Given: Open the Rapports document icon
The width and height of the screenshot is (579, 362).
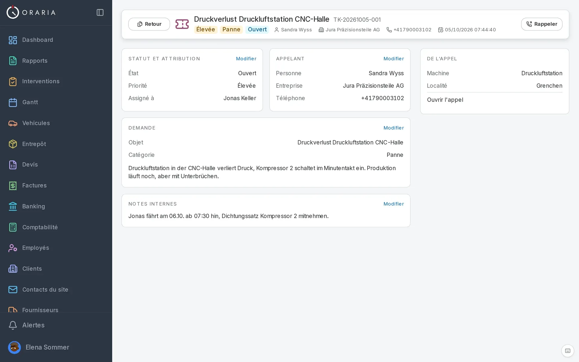Looking at the screenshot, I should click(13, 61).
